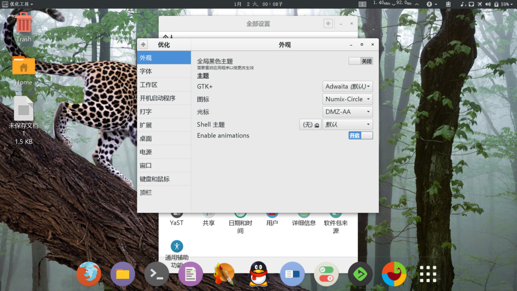Open the 图标 Numix-Circle dropdown
The height and width of the screenshot is (291, 517).
click(347, 99)
